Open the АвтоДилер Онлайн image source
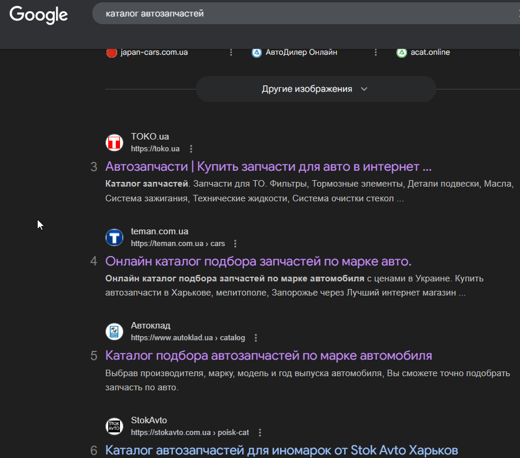The width and height of the screenshot is (520, 458). (x=301, y=52)
